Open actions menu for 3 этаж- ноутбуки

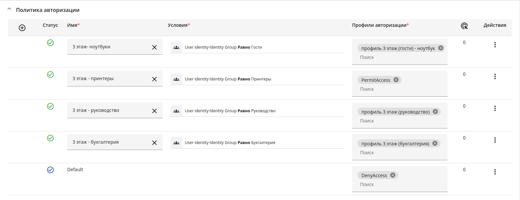[x=495, y=45]
